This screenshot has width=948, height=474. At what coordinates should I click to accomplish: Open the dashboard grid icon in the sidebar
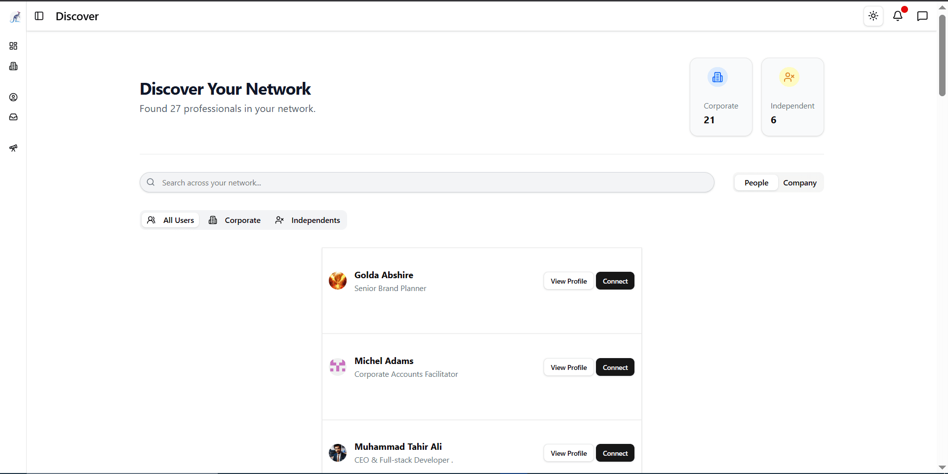(13, 46)
